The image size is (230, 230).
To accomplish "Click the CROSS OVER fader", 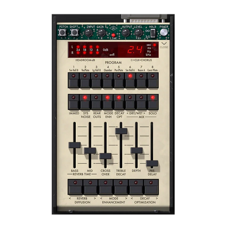I will click(x=106, y=156).
